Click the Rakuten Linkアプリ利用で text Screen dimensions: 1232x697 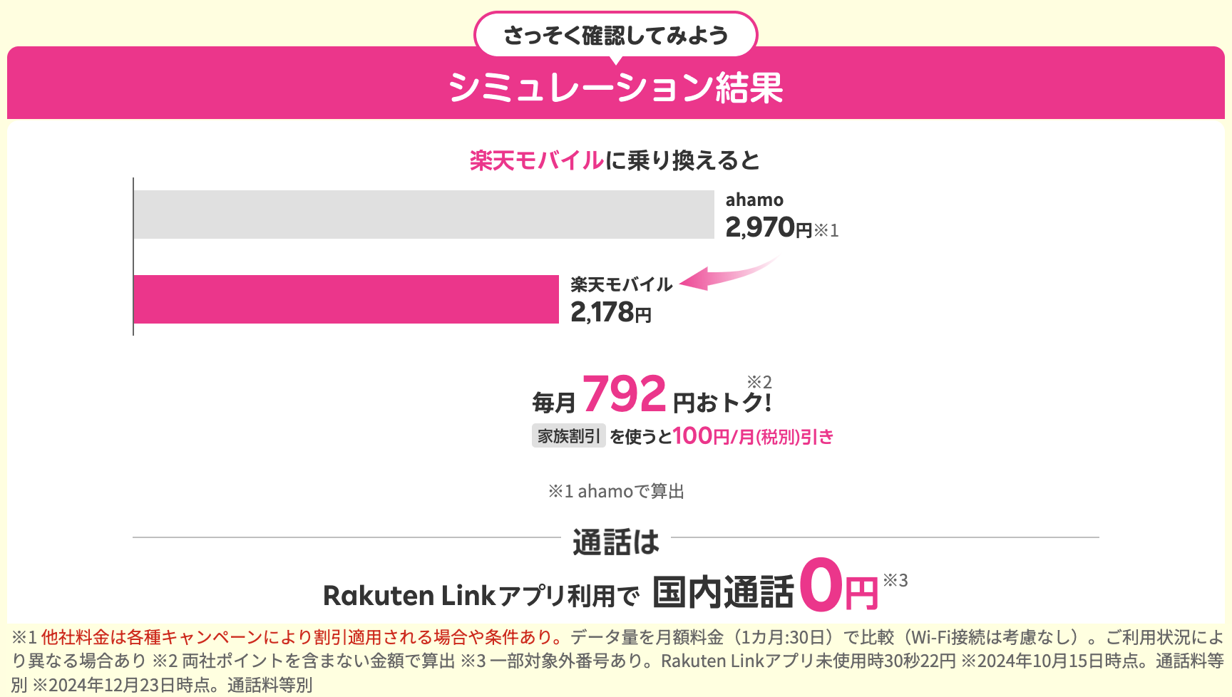[481, 595]
